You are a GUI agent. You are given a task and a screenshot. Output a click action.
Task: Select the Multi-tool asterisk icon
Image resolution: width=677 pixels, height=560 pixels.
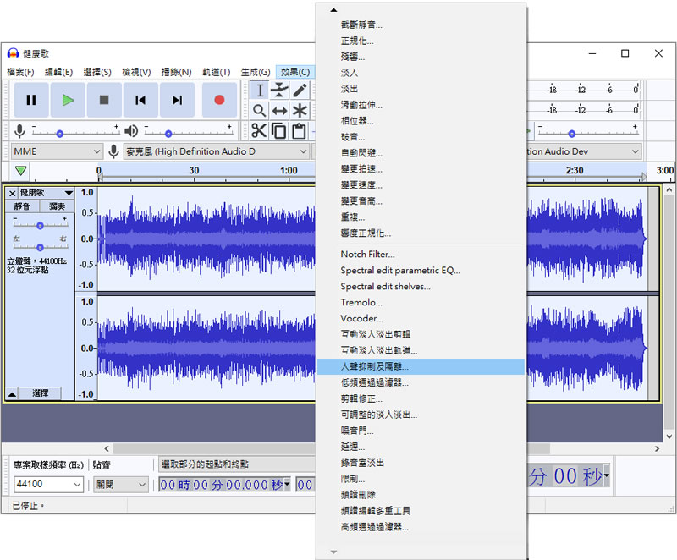pos(300,111)
